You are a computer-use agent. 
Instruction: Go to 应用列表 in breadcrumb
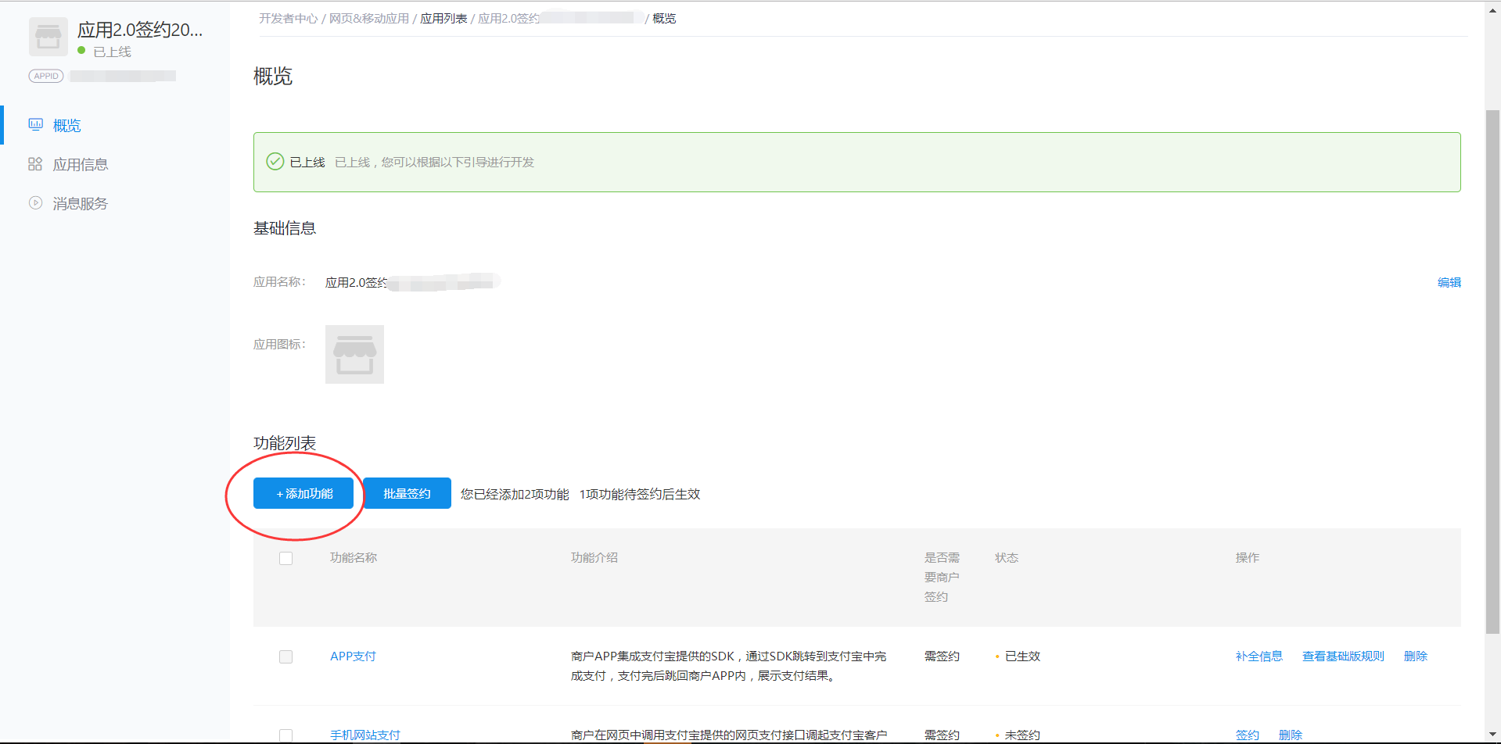click(x=443, y=18)
